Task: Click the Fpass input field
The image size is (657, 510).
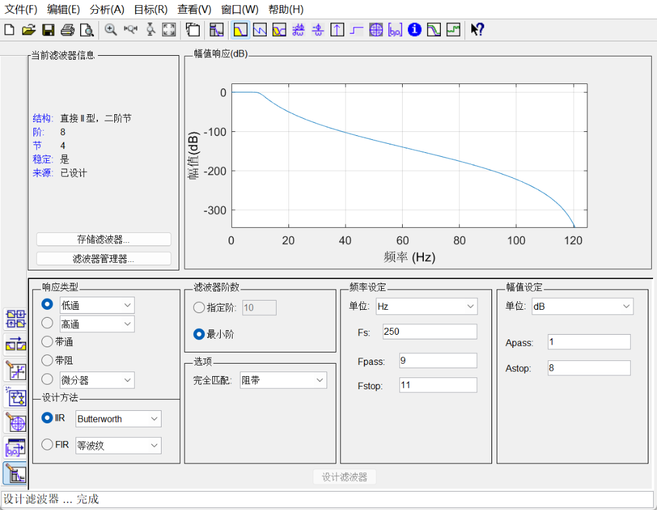Action: click(x=438, y=360)
